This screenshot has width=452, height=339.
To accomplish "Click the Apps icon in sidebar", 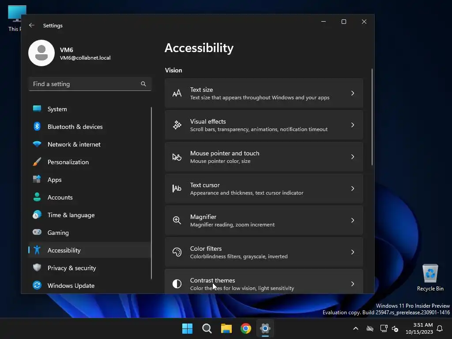I will 37,179.
